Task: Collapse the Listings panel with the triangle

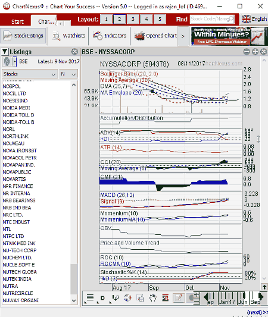Action: [x=5, y=52]
